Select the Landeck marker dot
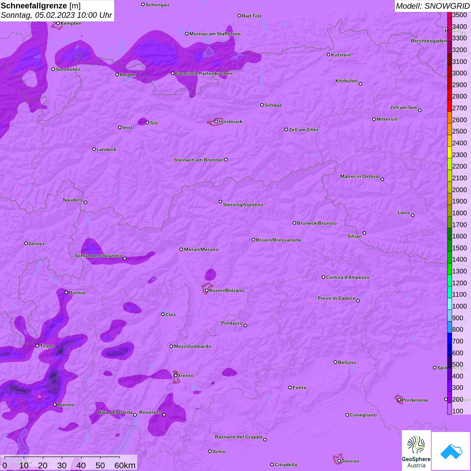Screen dimensions: 471x471 point(94,149)
